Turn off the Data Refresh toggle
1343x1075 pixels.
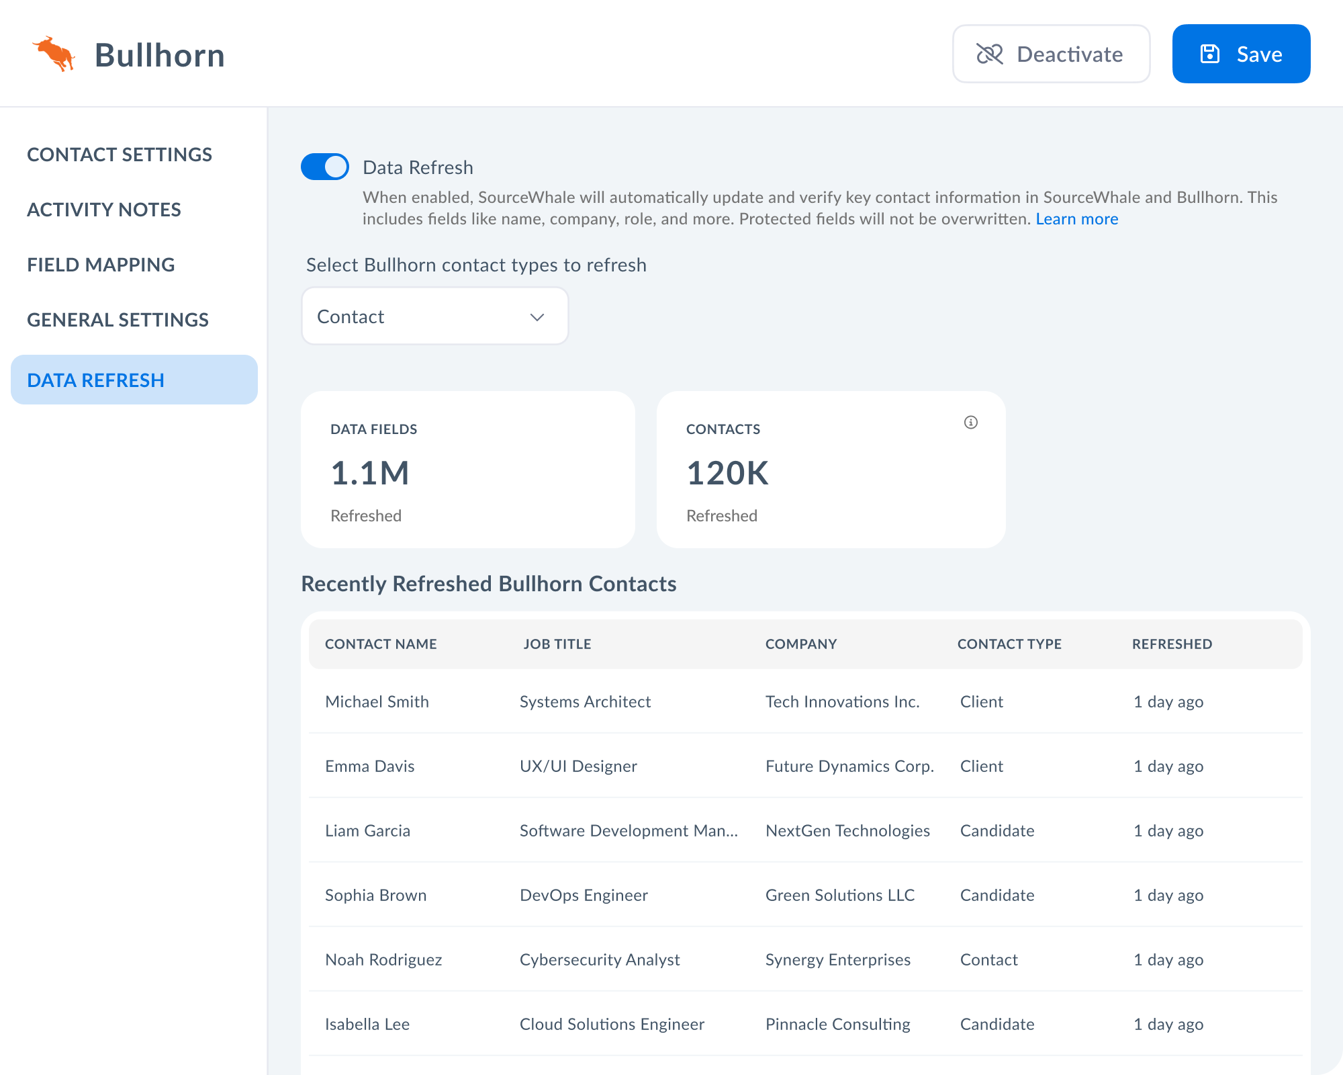coord(325,167)
